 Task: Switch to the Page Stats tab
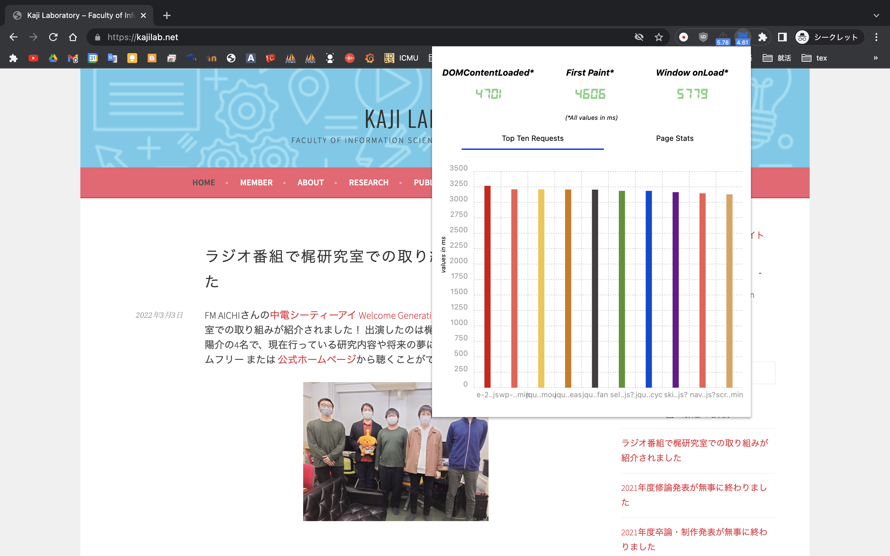click(675, 138)
